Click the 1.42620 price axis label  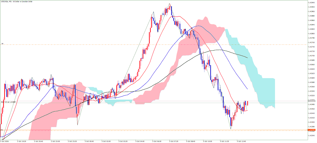tap(311, 73)
